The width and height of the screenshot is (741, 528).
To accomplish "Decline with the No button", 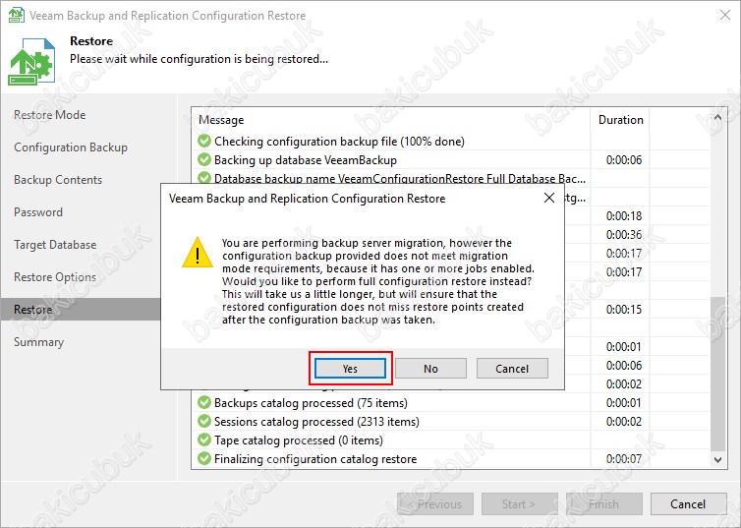I will [430, 369].
